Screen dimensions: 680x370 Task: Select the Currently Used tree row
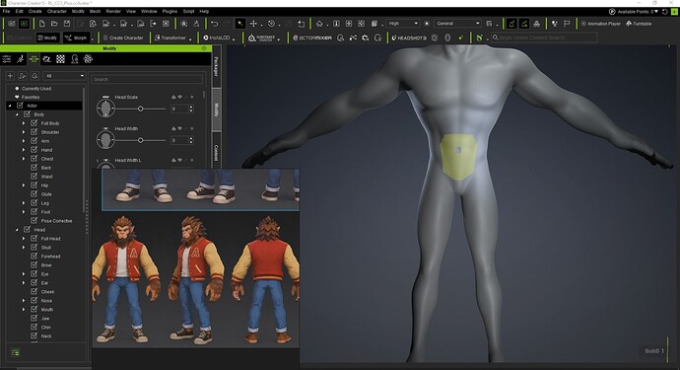click(36, 88)
